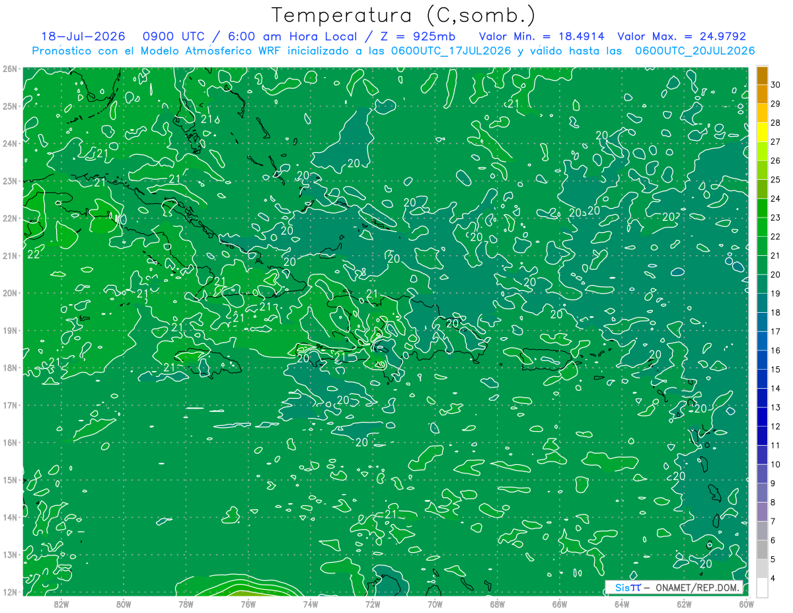Click the color scale value 21
Image resolution: width=793 pixels, height=613 pixels.
point(776,255)
